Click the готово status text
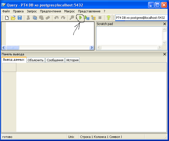Image resolution: width=169 pixels, height=141 pixels. click(7, 137)
